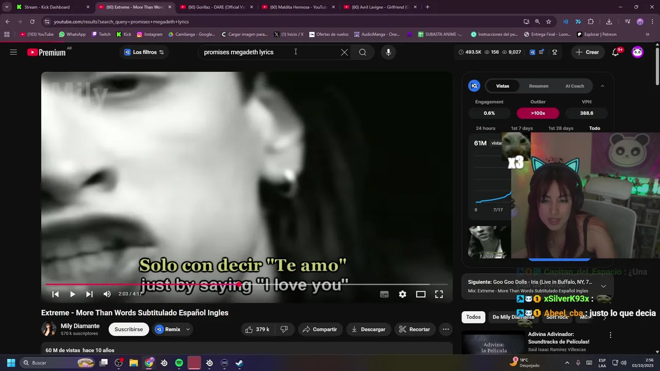Open Spotify from the taskbar
660x371 pixels.
[179, 363]
